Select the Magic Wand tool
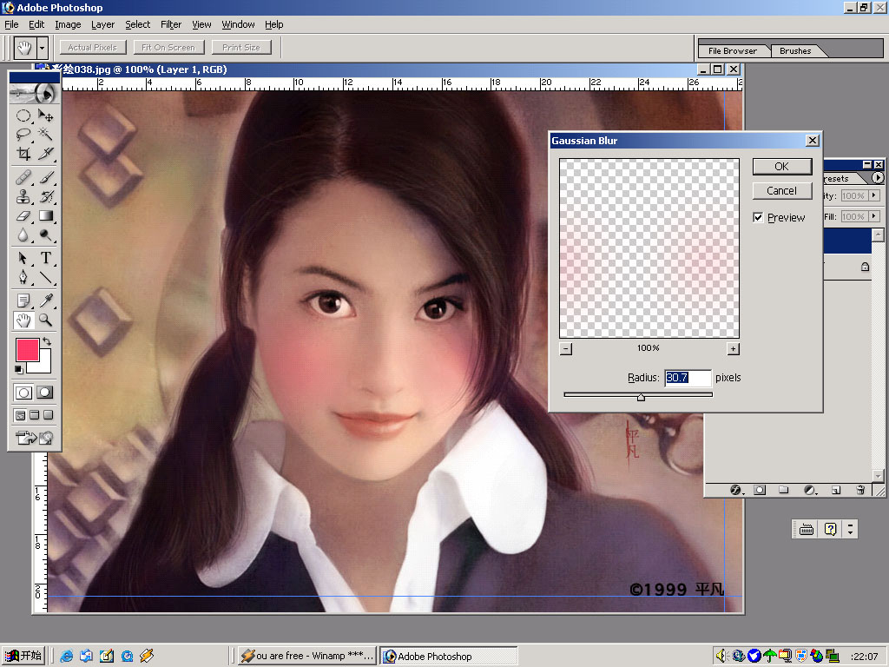The width and height of the screenshot is (889, 667). [45, 135]
